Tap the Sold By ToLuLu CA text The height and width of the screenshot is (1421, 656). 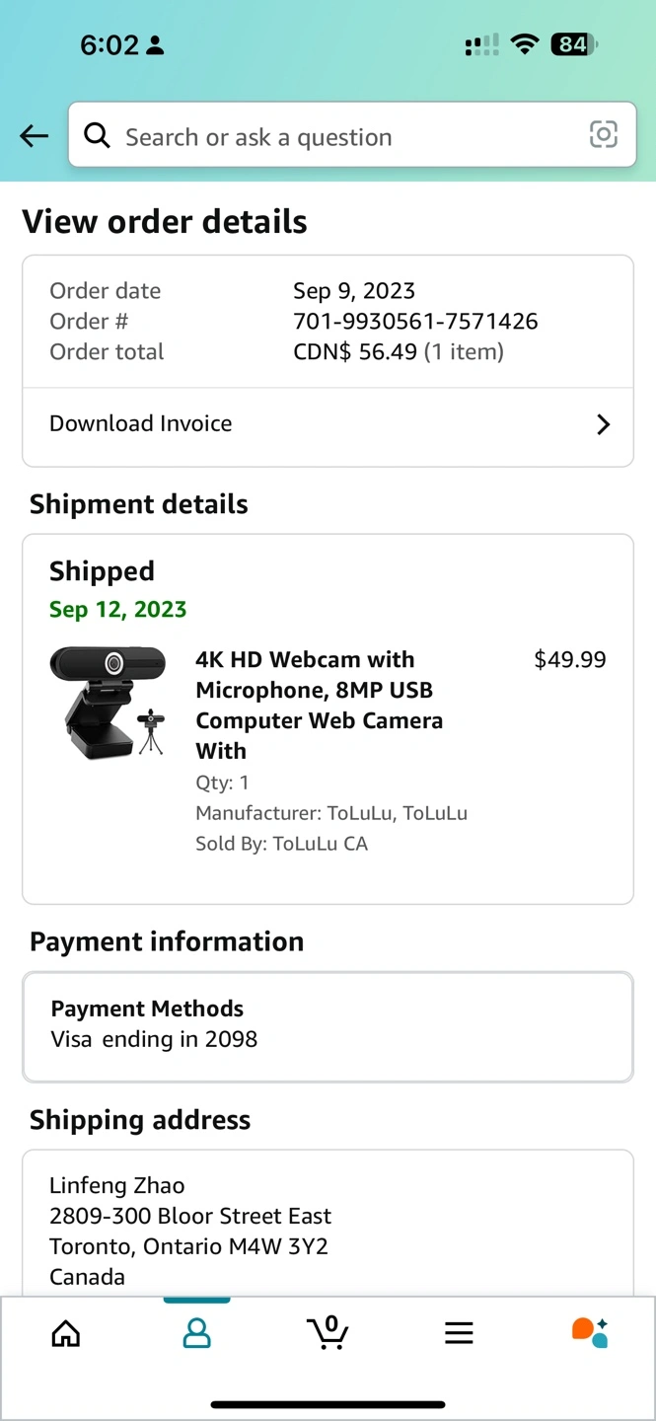pos(281,844)
